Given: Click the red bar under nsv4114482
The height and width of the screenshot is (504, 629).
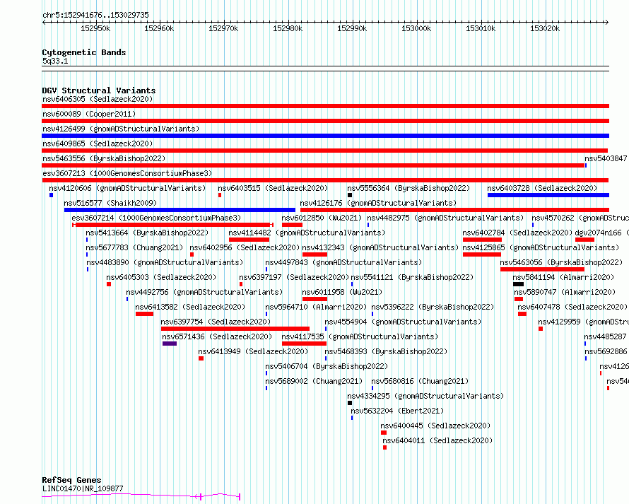Looking at the screenshot, I should point(249,240).
